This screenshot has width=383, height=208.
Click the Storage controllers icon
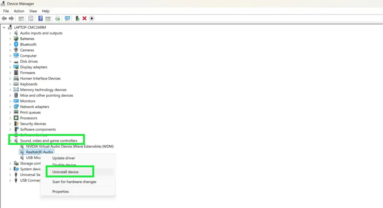[x=16, y=163]
